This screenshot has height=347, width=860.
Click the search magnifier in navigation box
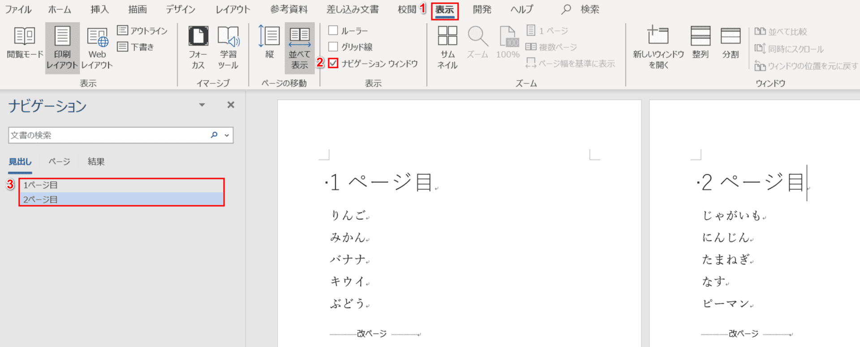(214, 135)
